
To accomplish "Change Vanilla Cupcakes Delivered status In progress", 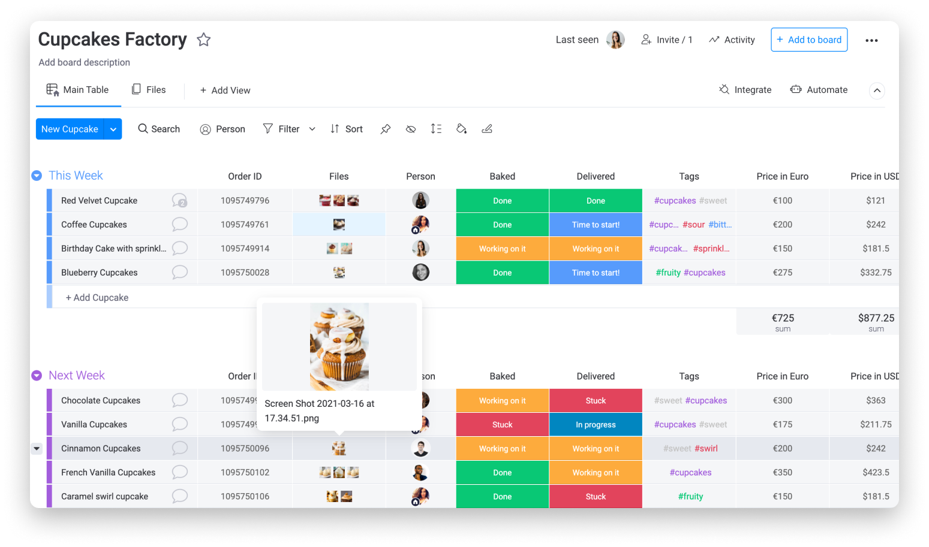I will click(596, 424).
